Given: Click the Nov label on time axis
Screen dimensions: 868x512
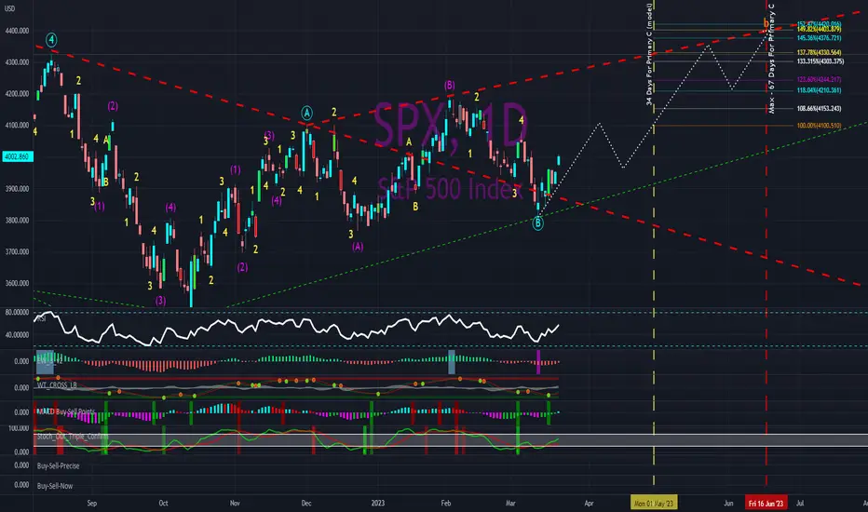Looking at the screenshot, I should (235, 503).
